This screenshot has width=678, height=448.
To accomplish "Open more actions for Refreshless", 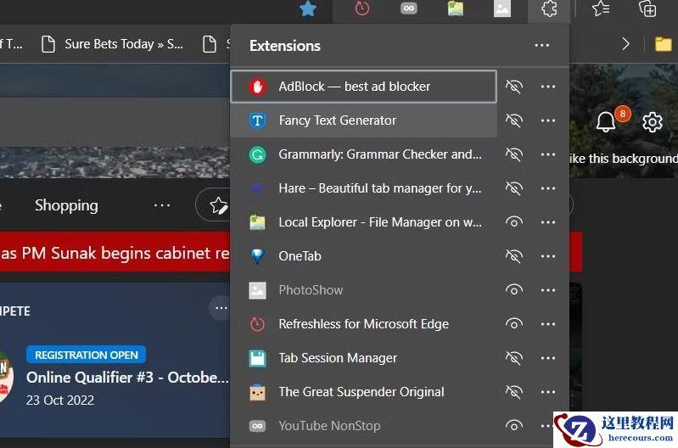I will (x=548, y=324).
